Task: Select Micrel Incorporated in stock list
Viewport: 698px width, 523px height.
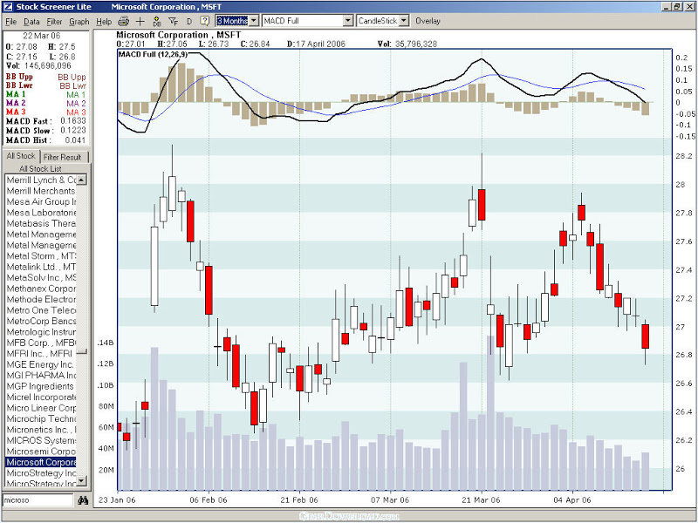Action: [x=41, y=397]
